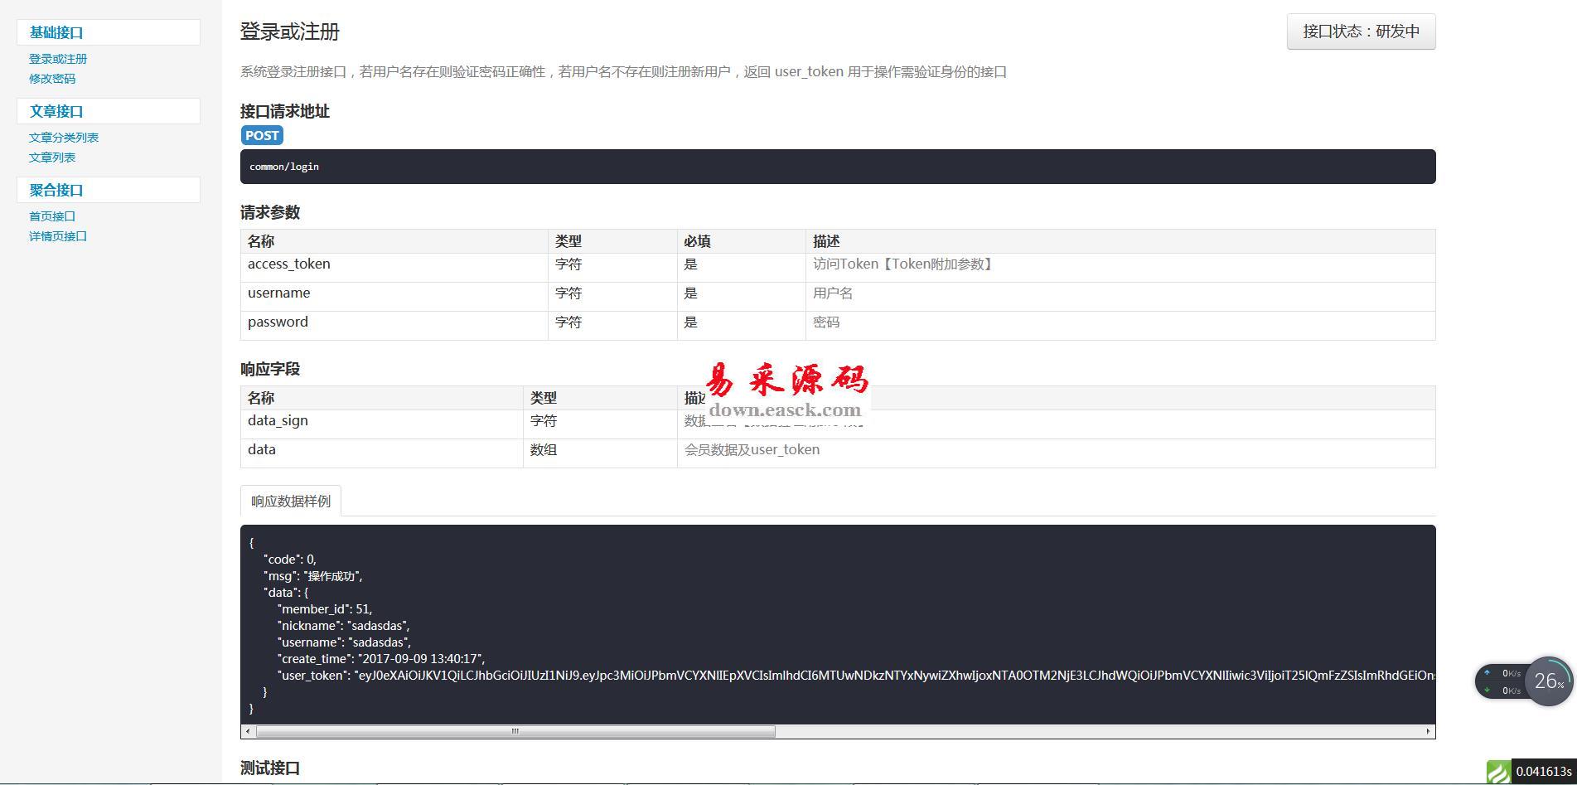Click the blue POST method badge

(262, 136)
